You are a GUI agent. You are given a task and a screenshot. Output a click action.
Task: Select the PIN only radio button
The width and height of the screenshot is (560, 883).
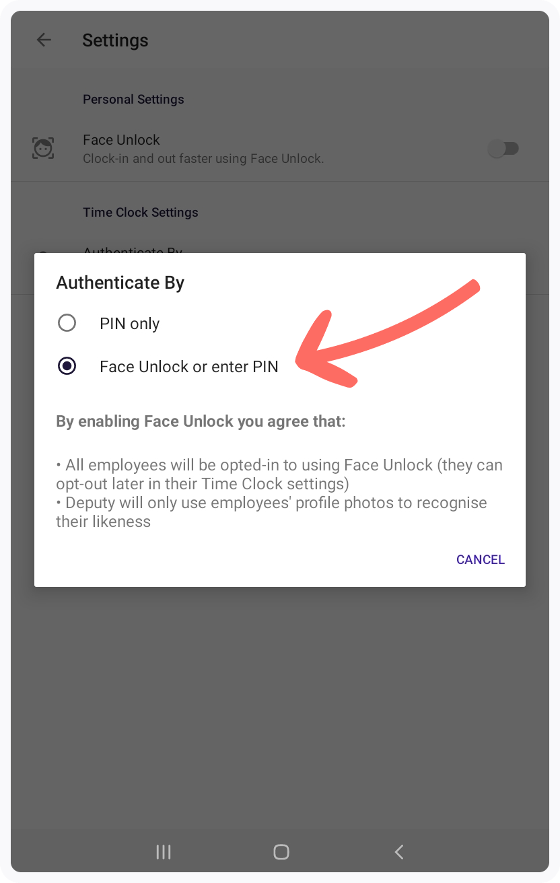tap(67, 323)
